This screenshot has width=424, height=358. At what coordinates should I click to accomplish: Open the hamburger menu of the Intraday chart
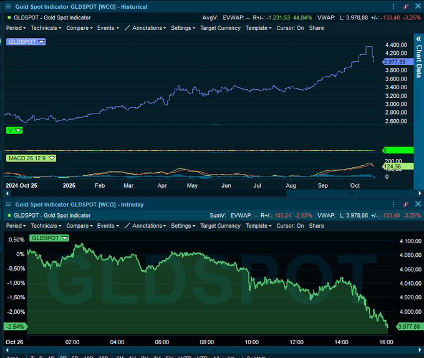pyautogui.click(x=8, y=205)
